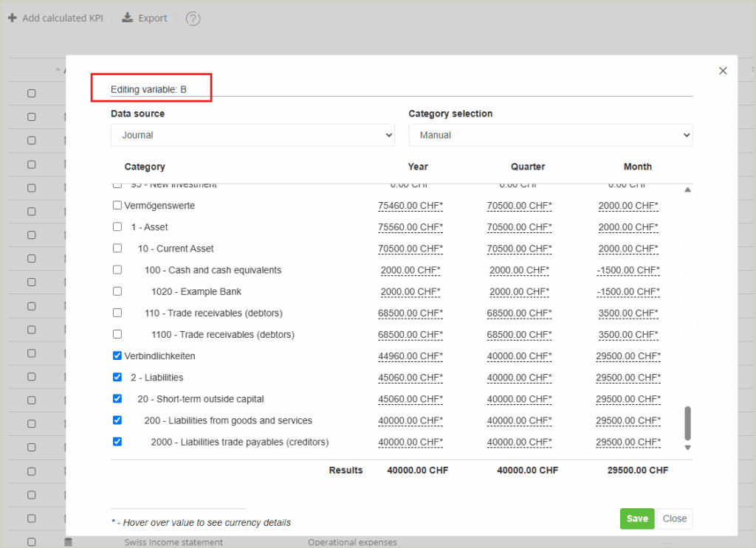The height and width of the screenshot is (548, 756).
Task: Check the first background table row checkbox
Action: coord(31,94)
